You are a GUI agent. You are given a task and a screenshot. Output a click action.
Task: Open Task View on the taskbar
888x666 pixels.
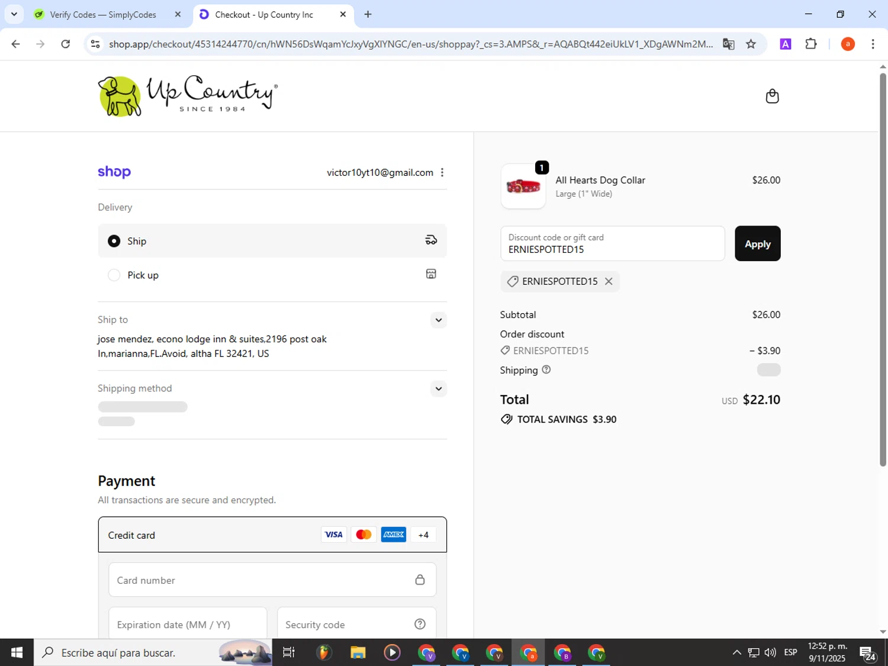coord(288,652)
